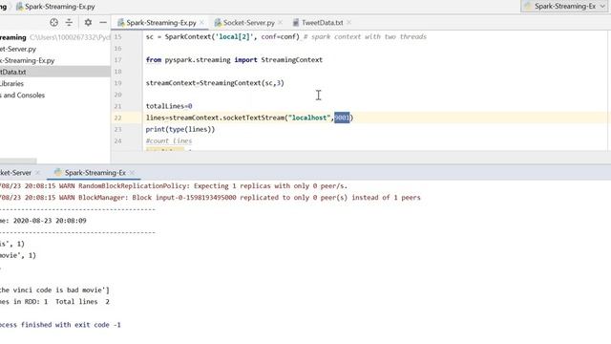Screen dimensions: 611x344
Task: Select k-Streaming-Ex.py in project tree
Action: (x=28, y=60)
